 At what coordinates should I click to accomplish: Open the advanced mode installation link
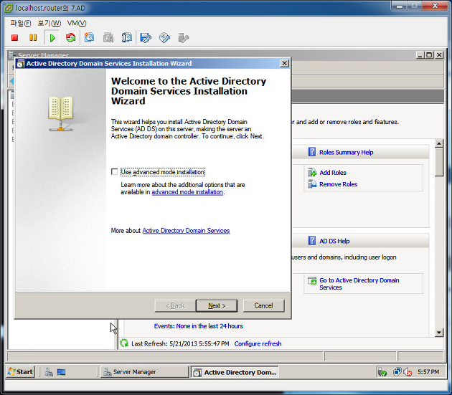pos(187,192)
